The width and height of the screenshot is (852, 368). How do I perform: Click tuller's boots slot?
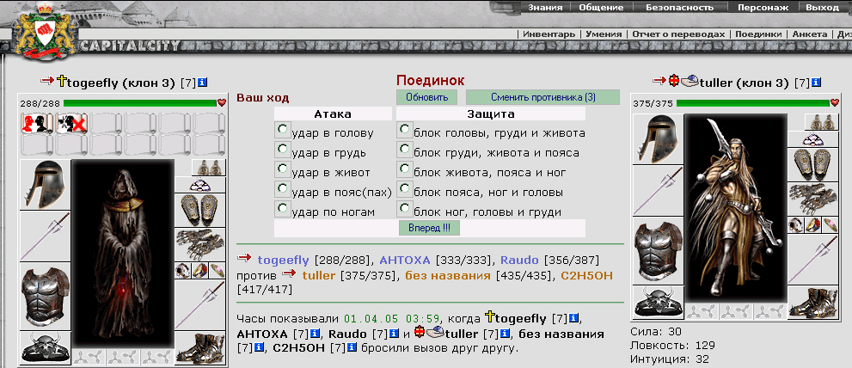pos(812,302)
